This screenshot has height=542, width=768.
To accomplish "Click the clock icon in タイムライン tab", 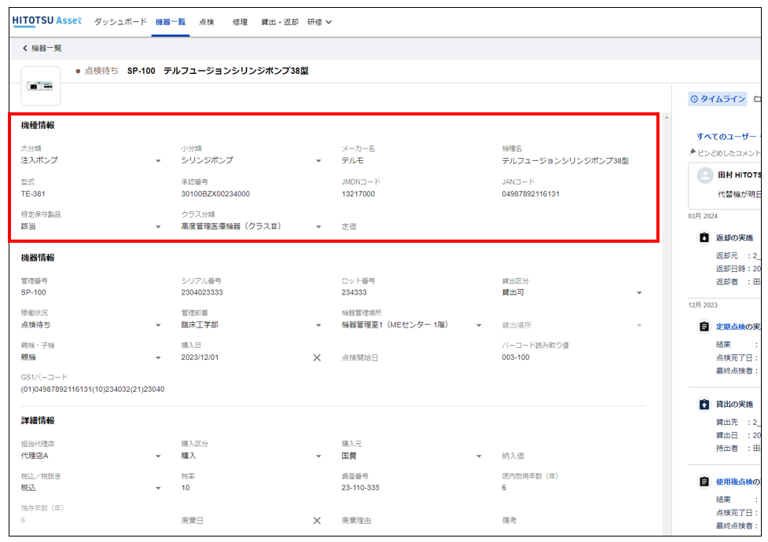I will coord(694,99).
